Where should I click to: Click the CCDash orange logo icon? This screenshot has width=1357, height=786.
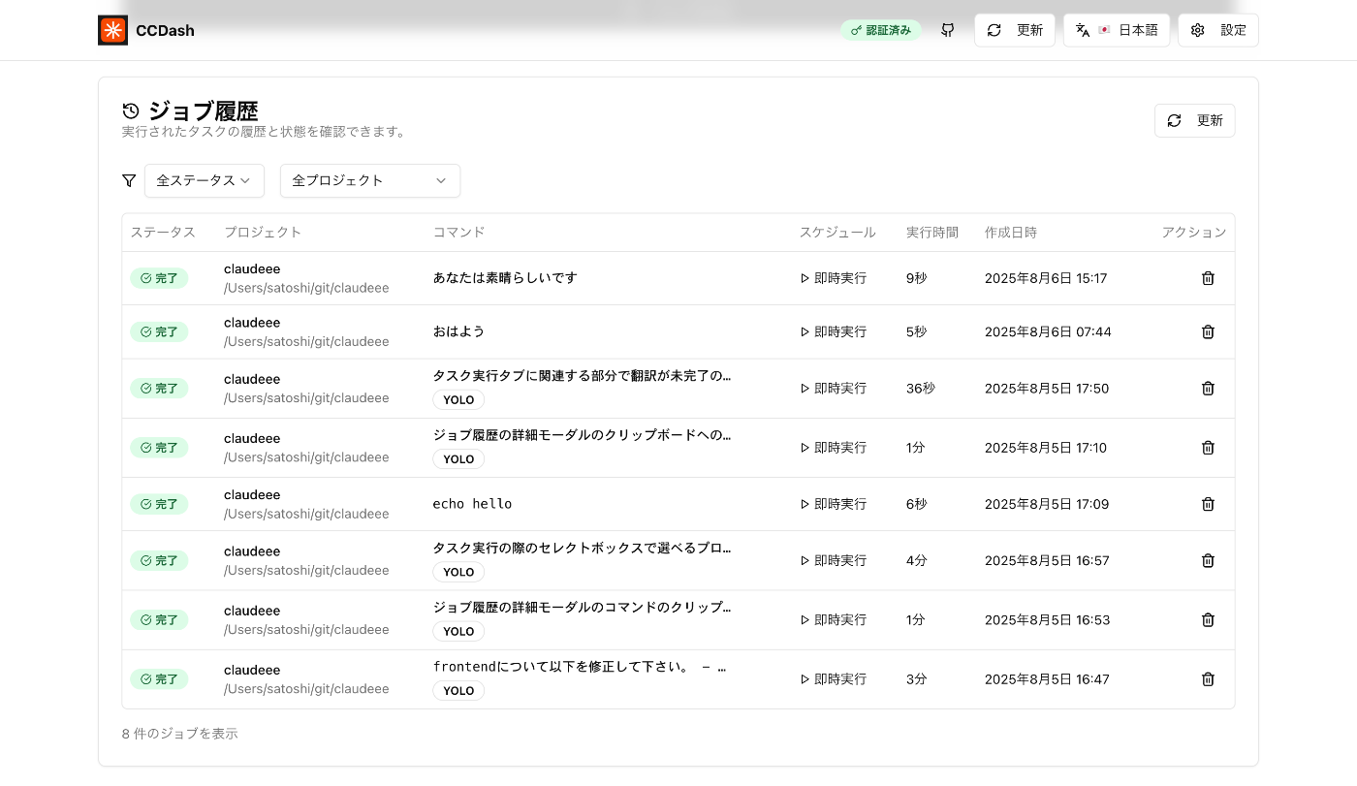pos(112,30)
